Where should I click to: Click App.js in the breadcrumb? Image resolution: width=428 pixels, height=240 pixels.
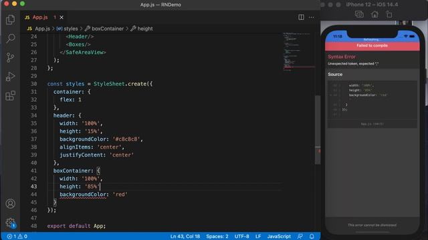coord(42,29)
